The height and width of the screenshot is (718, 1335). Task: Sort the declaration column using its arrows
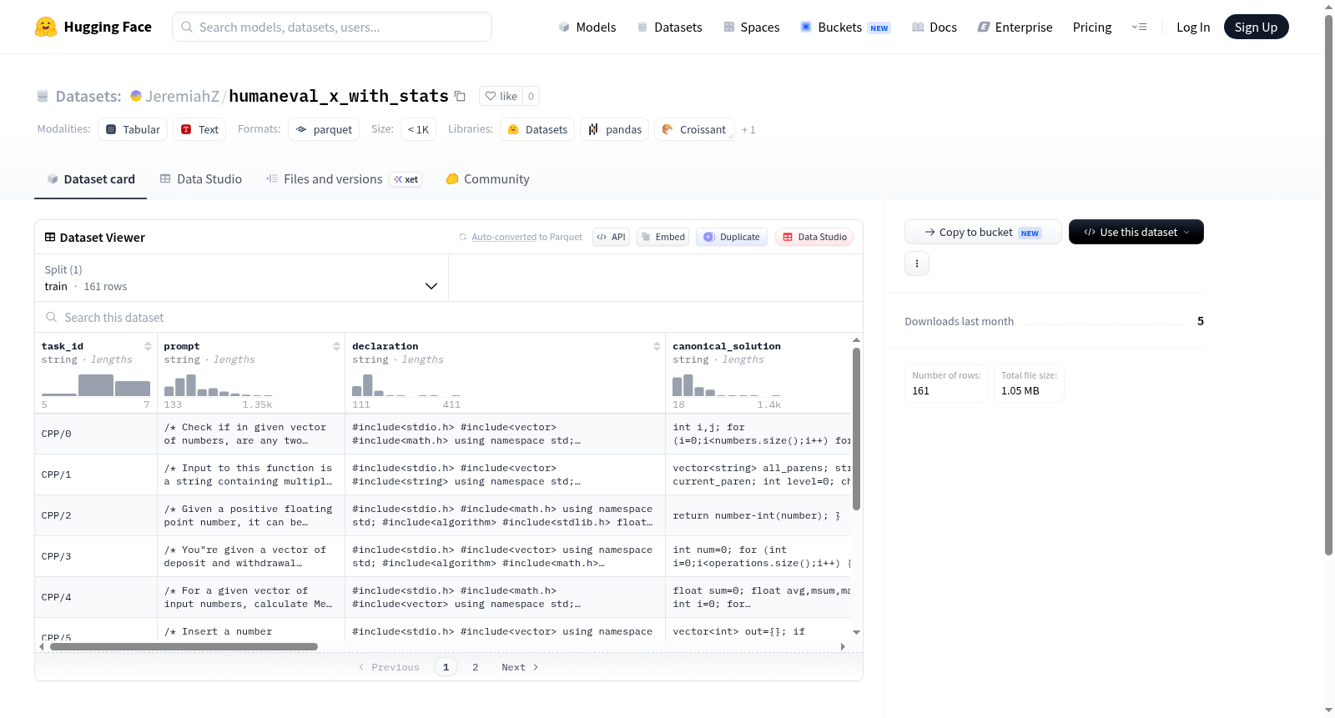coord(657,346)
